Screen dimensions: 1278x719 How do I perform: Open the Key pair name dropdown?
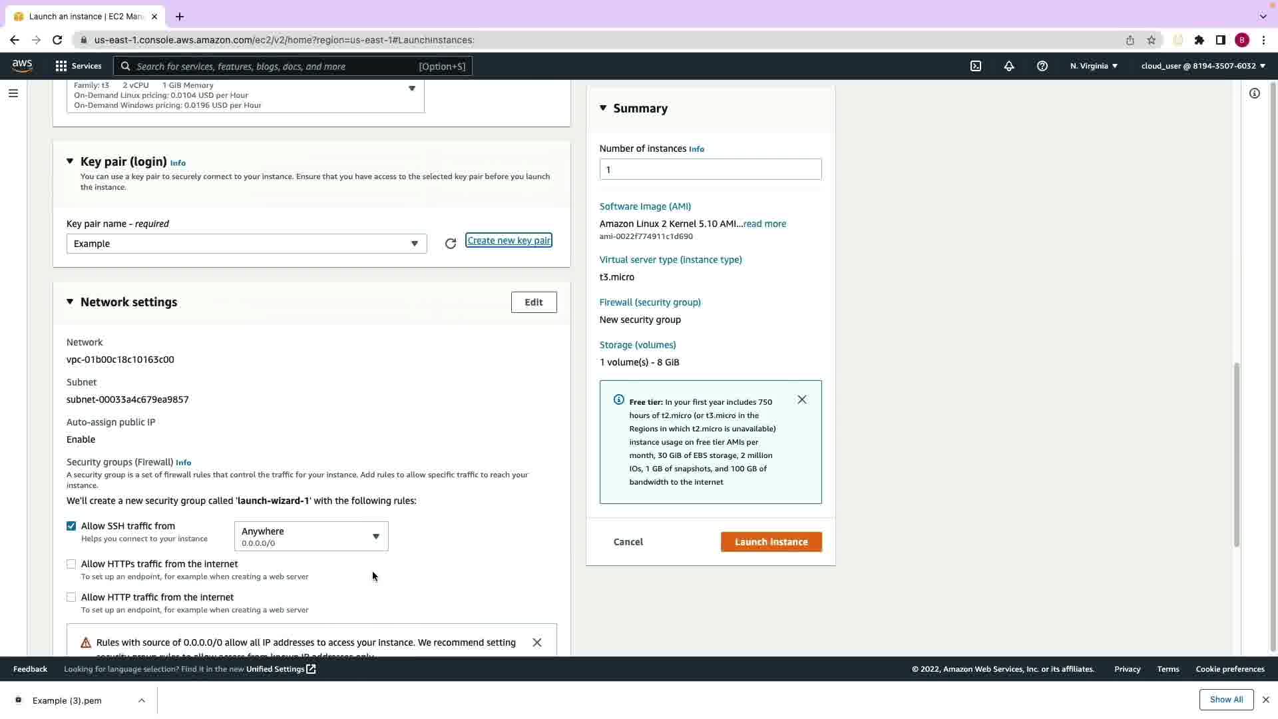click(246, 244)
